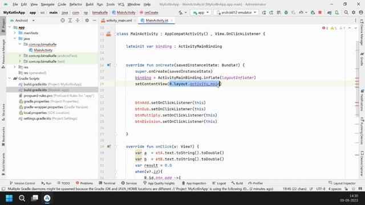
Task: Collapse the app module node
Action: coord(10,27)
